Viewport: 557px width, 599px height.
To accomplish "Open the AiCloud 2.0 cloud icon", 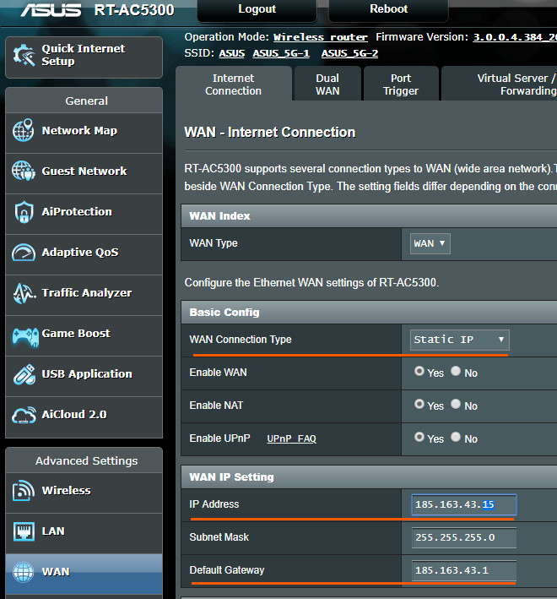I will point(24,415).
